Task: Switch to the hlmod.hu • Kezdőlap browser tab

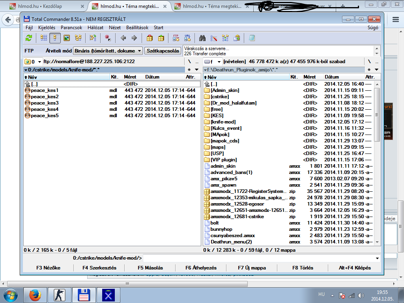Action: [47, 6]
